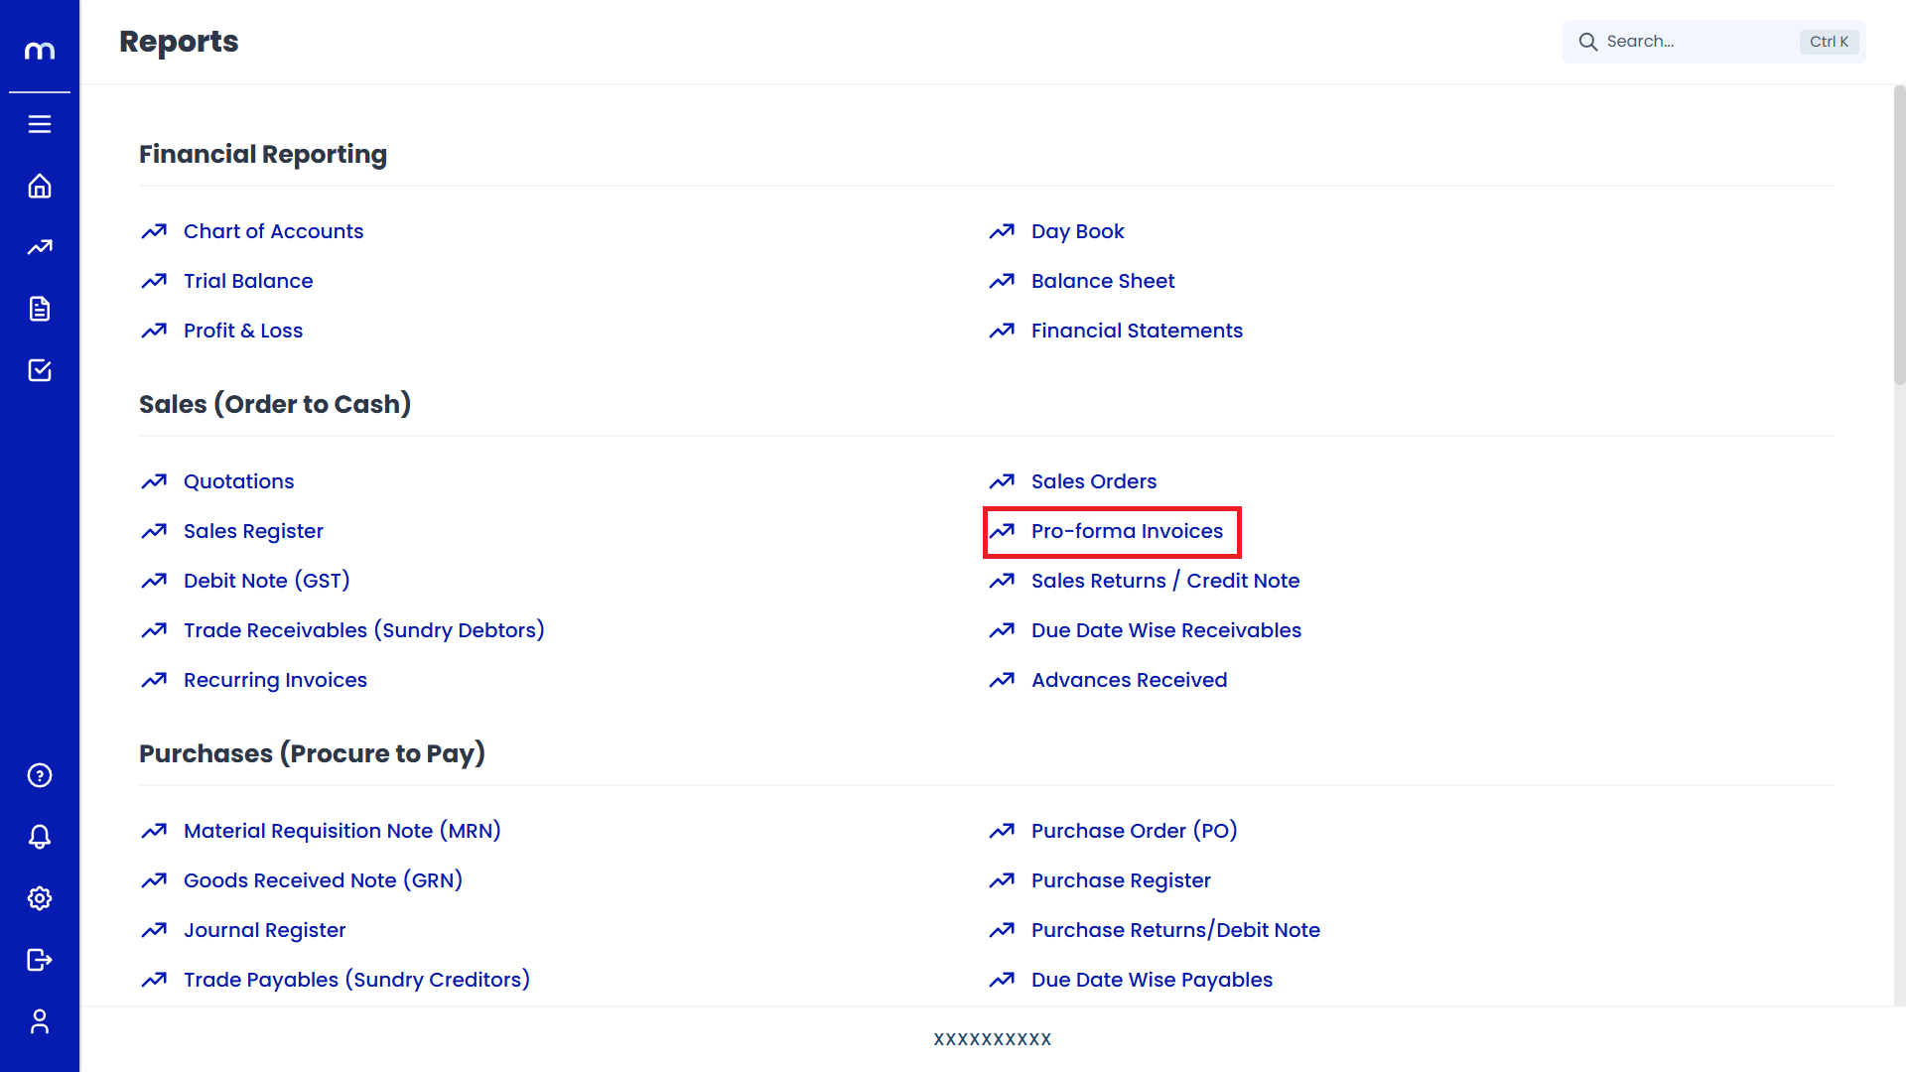The width and height of the screenshot is (1906, 1072).
Task: Click the app logo at top left
Action: 40,50
